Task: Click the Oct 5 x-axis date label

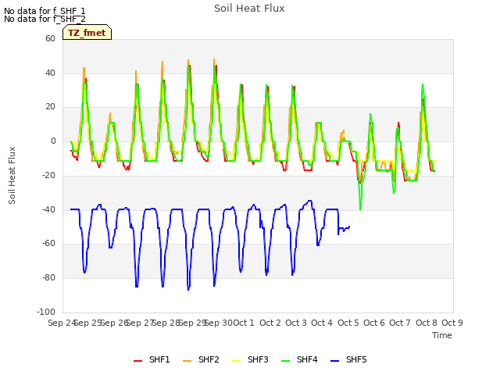Action: pyautogui.click(x=348, y=323)
